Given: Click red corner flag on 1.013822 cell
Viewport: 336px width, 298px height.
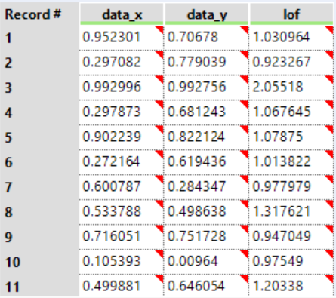Looking at the screenshot, I should pos(330,153).
